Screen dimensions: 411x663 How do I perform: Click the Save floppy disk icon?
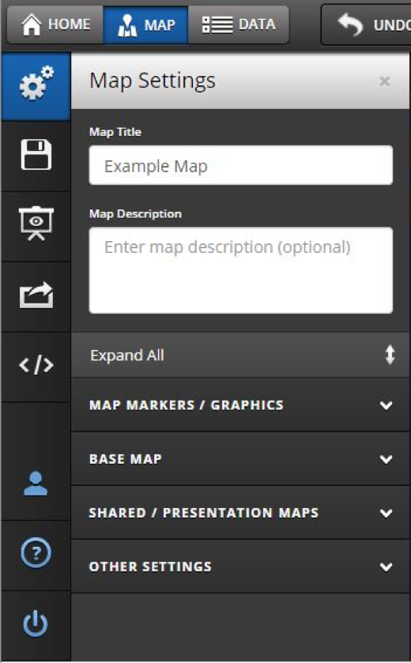point(36,155)
